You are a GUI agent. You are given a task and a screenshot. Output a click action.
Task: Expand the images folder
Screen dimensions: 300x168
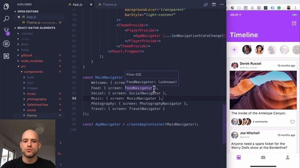[x=32, y=88]
